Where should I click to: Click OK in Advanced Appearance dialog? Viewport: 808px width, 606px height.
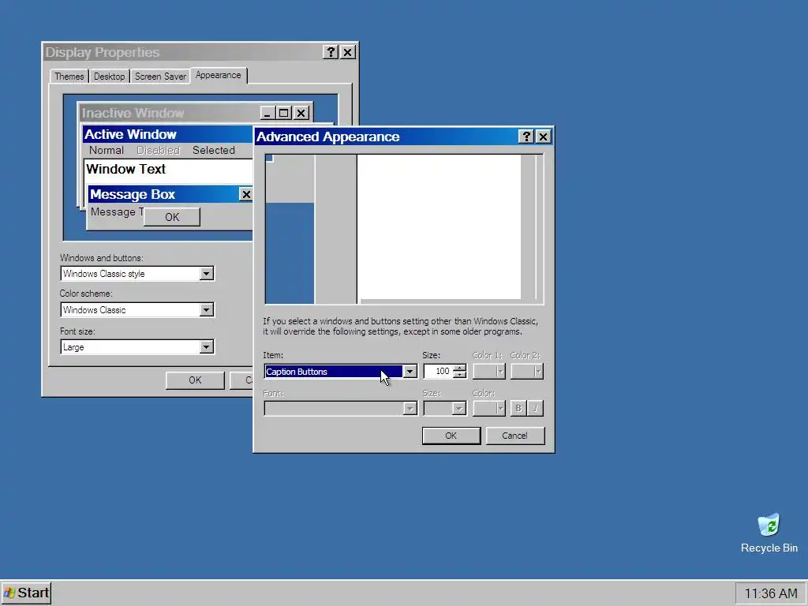coord(451,436)
